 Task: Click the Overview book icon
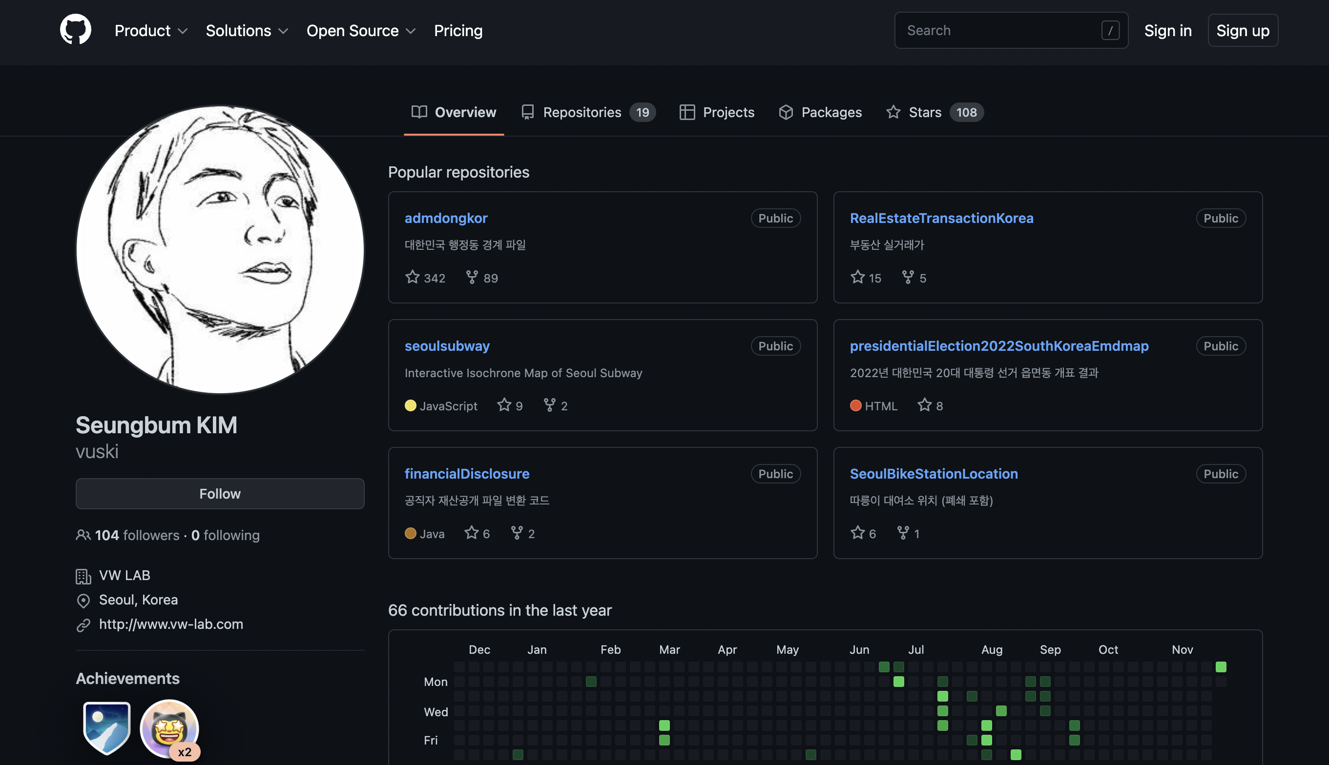point(419,112)
